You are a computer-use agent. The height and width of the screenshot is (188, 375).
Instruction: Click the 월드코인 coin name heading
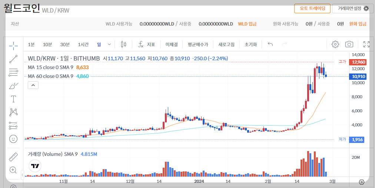click(22, 8)
